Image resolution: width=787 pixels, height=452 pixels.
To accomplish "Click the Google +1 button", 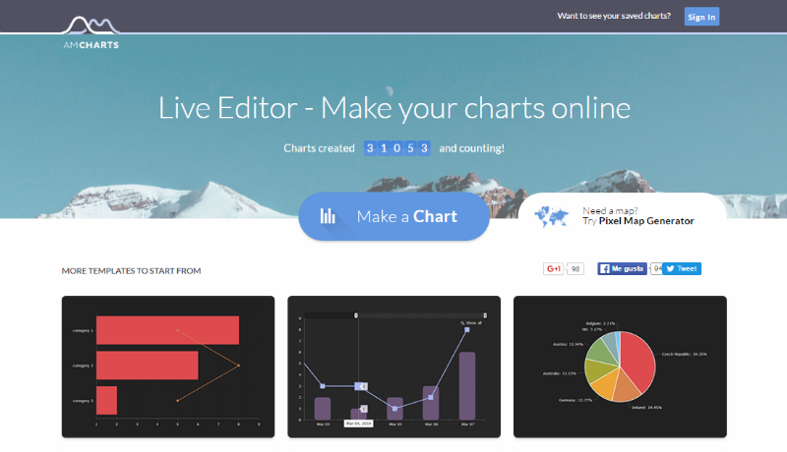I will coord(554,268).
